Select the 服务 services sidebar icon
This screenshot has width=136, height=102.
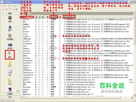10,55
